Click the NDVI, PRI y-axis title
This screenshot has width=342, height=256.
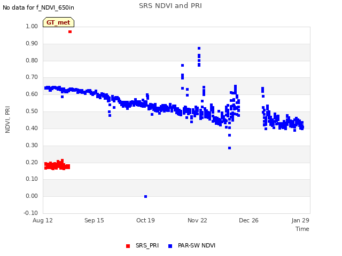coord(7,119)
